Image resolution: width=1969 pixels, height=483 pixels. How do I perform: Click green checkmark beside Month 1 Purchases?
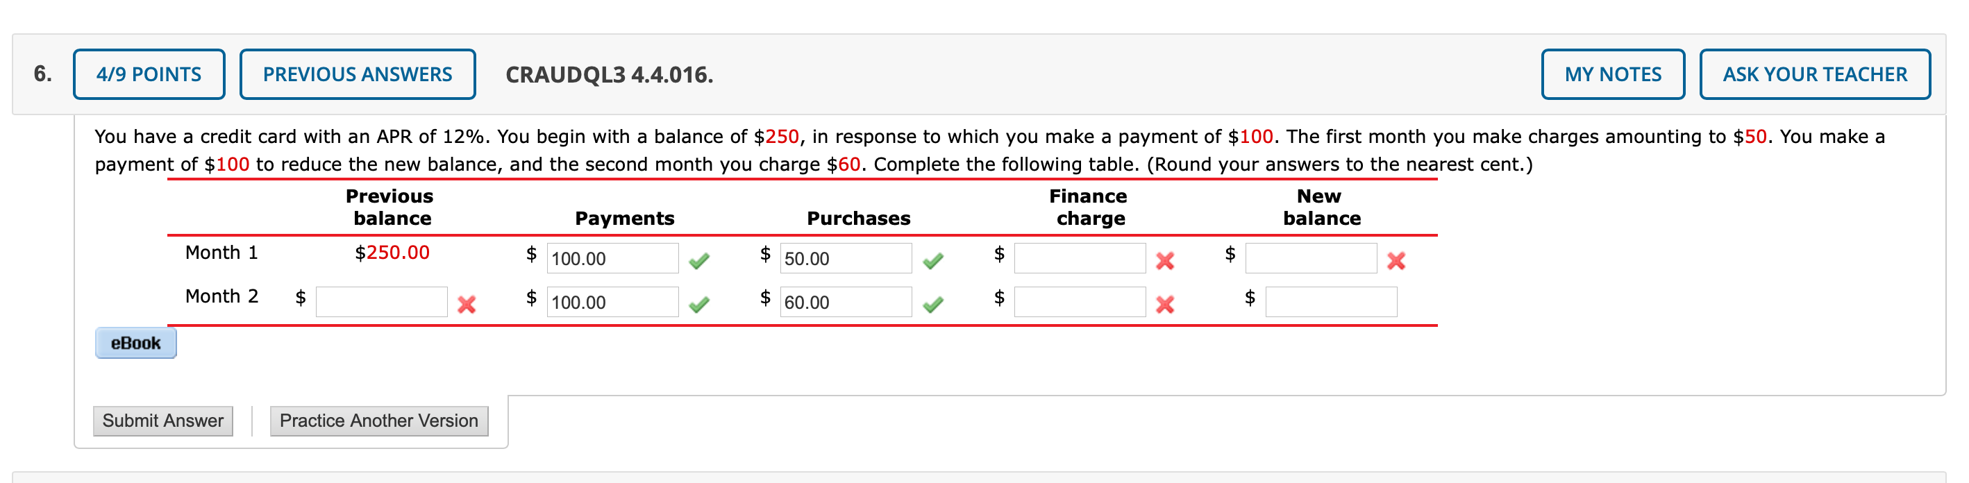pyautogui.click(x=932, y=262)
